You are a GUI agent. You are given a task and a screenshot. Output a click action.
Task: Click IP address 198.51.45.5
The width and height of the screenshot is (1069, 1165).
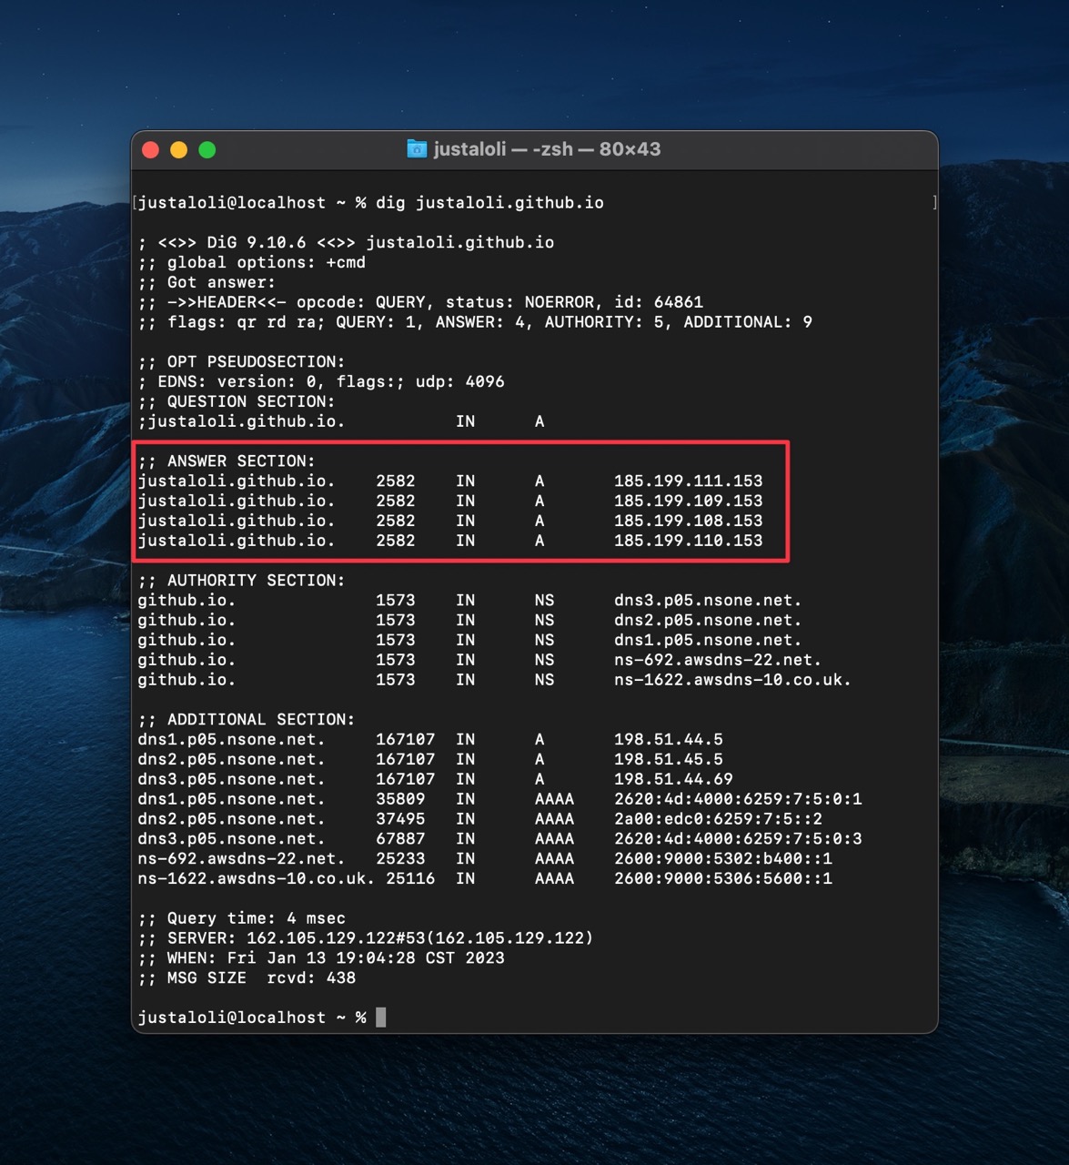[x=669, y=760]
